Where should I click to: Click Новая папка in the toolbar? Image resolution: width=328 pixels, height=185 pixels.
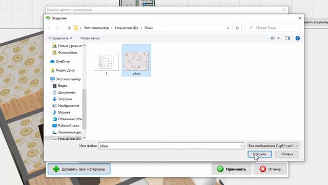point(90,38)
